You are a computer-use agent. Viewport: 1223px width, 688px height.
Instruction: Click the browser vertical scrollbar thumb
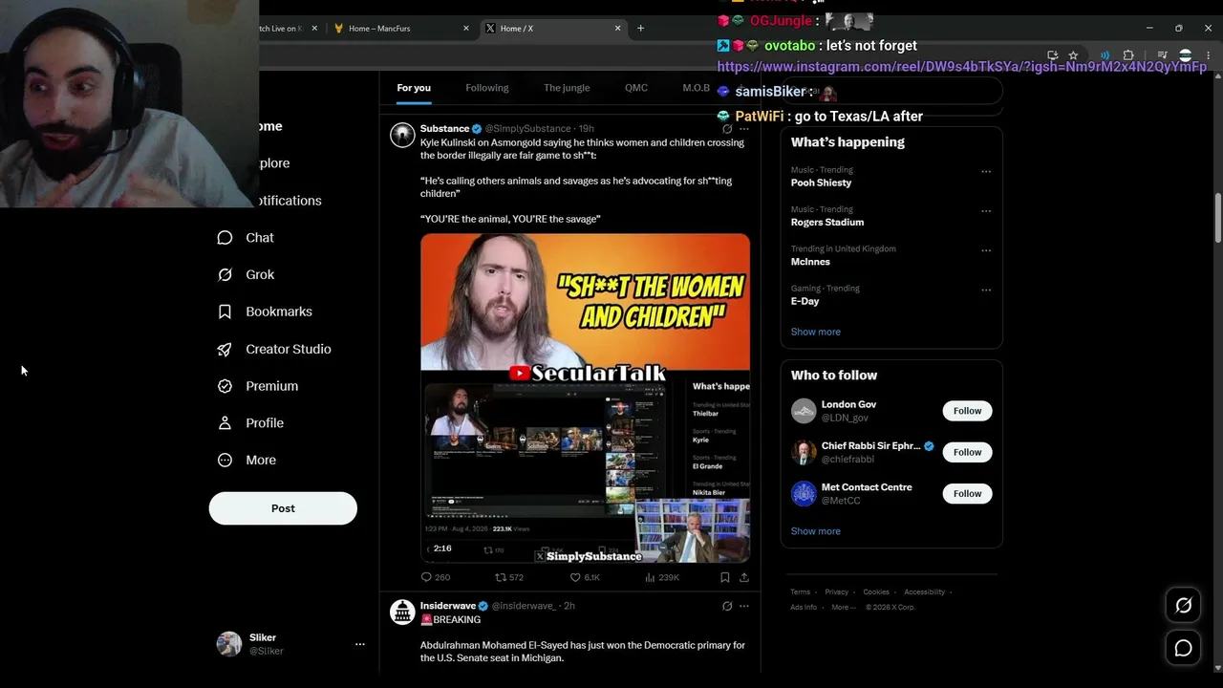tap(1218, 218)
